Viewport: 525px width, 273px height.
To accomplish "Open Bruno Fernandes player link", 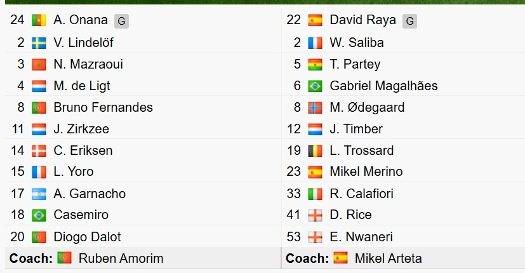I will pyautogui.click(x=103, y=107).
